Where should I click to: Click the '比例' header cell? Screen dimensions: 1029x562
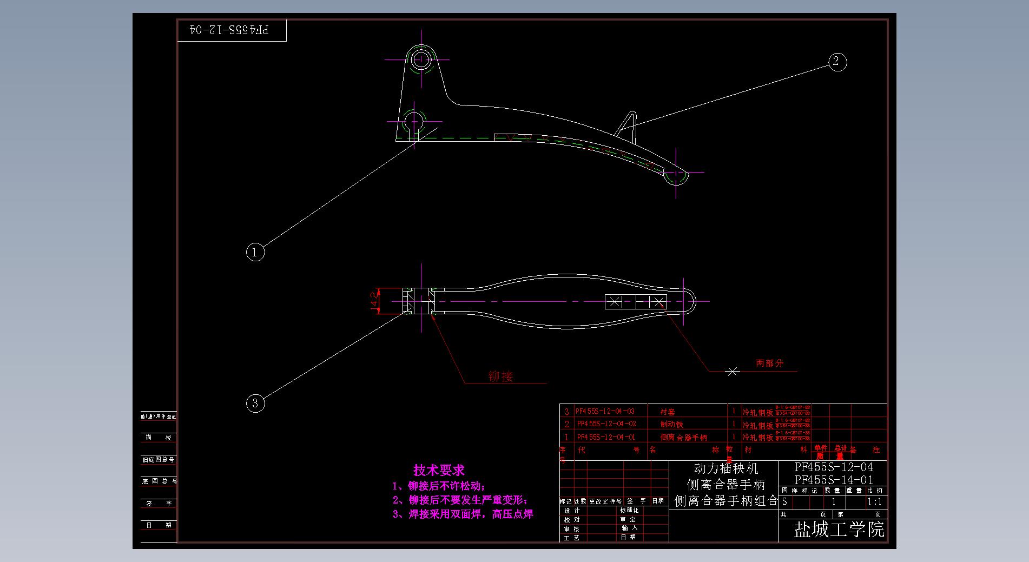875,491
